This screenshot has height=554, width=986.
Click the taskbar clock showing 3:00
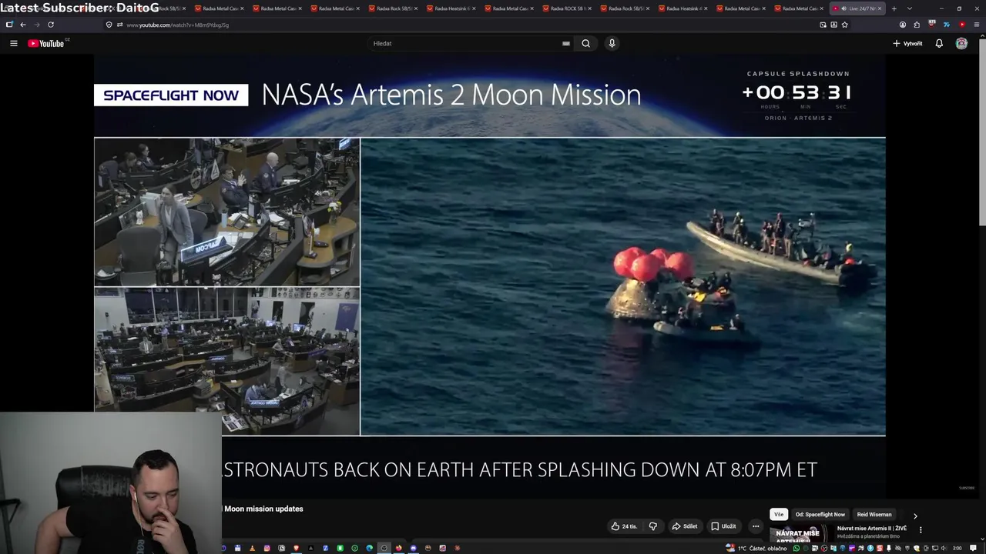(x=957, y=548)
